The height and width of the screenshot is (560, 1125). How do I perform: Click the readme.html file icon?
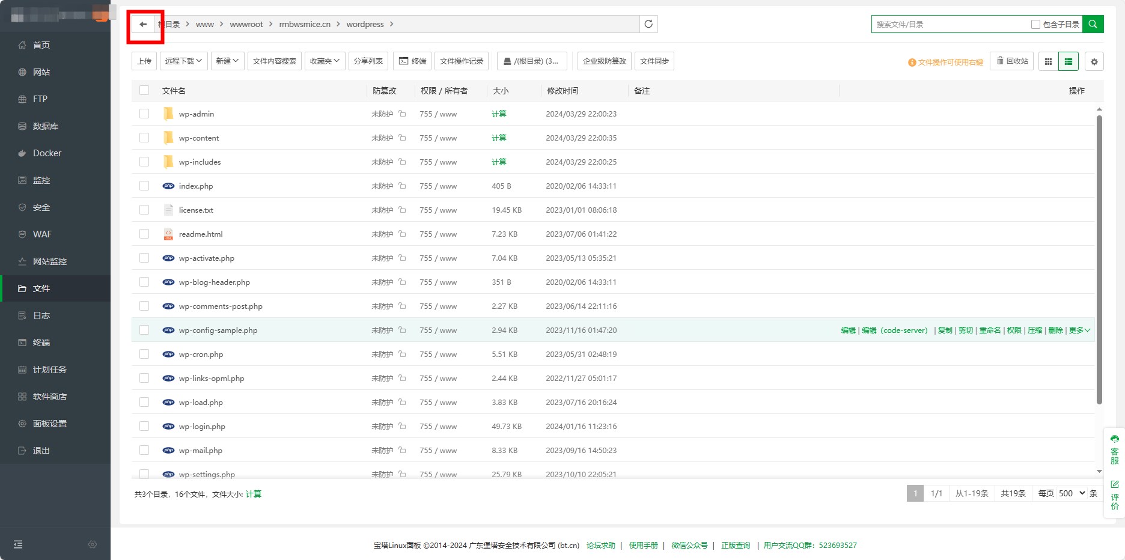tap(168, 234)
